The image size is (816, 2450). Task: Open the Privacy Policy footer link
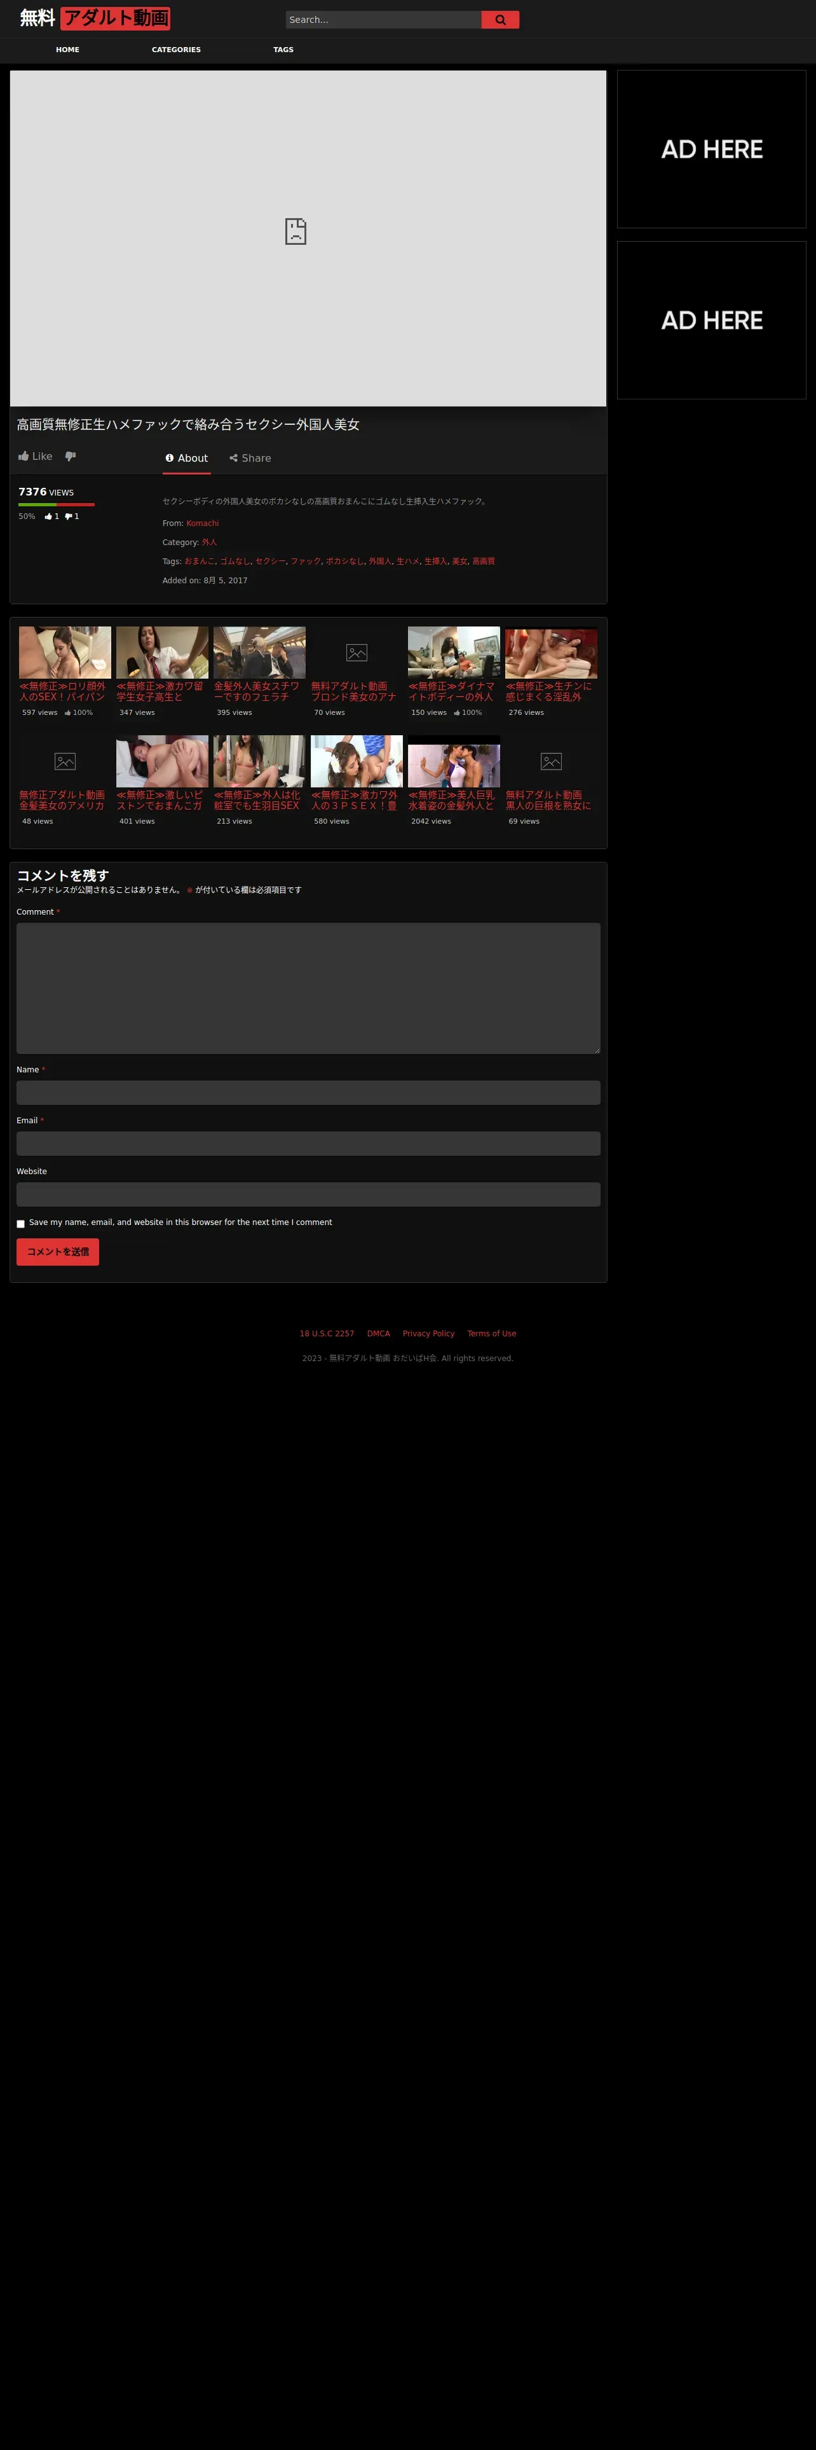[428, 1333]
